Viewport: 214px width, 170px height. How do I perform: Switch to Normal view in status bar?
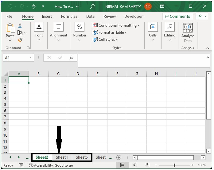[122, 165]
